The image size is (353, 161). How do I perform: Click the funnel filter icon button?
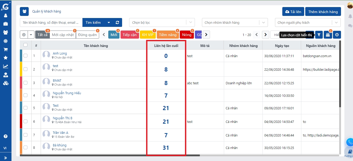(319, 35)
